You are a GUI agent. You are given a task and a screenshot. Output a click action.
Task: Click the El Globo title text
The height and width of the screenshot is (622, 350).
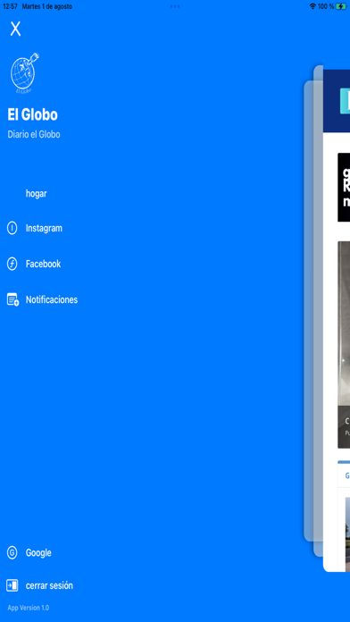[32, 114]
